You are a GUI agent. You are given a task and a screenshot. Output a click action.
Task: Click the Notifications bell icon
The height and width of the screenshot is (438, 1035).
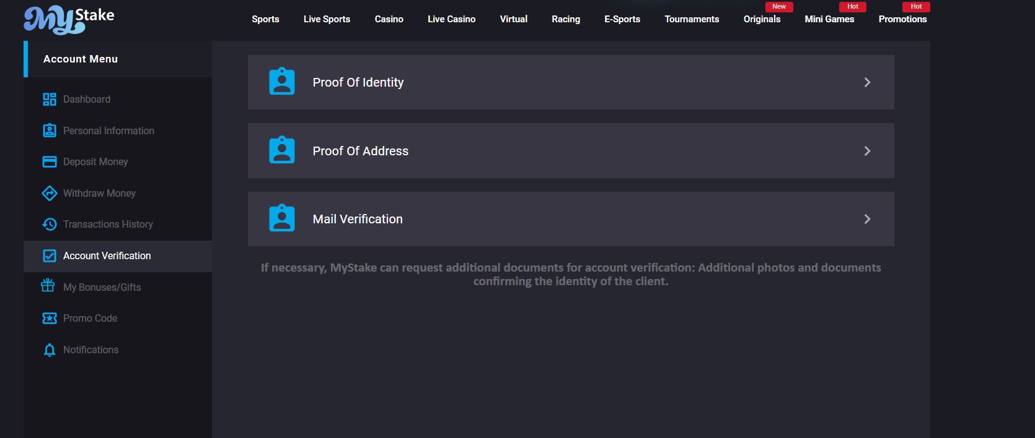50,350
